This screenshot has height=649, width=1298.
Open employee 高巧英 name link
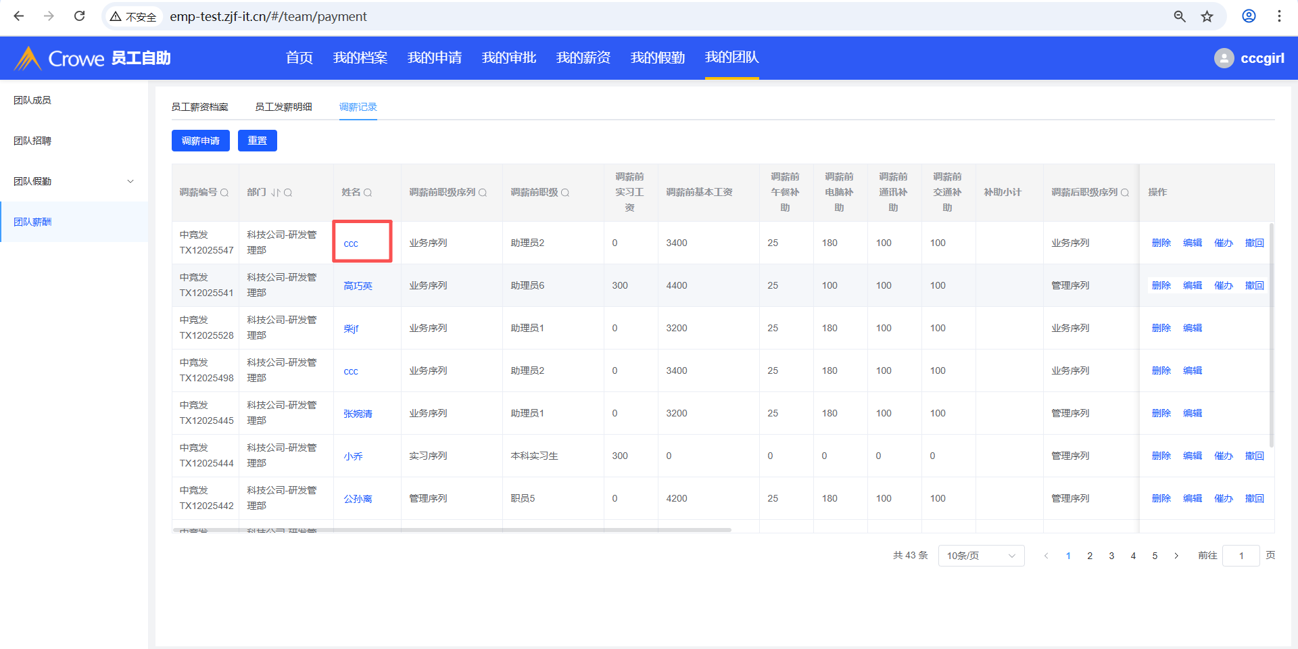pos(358,286)
